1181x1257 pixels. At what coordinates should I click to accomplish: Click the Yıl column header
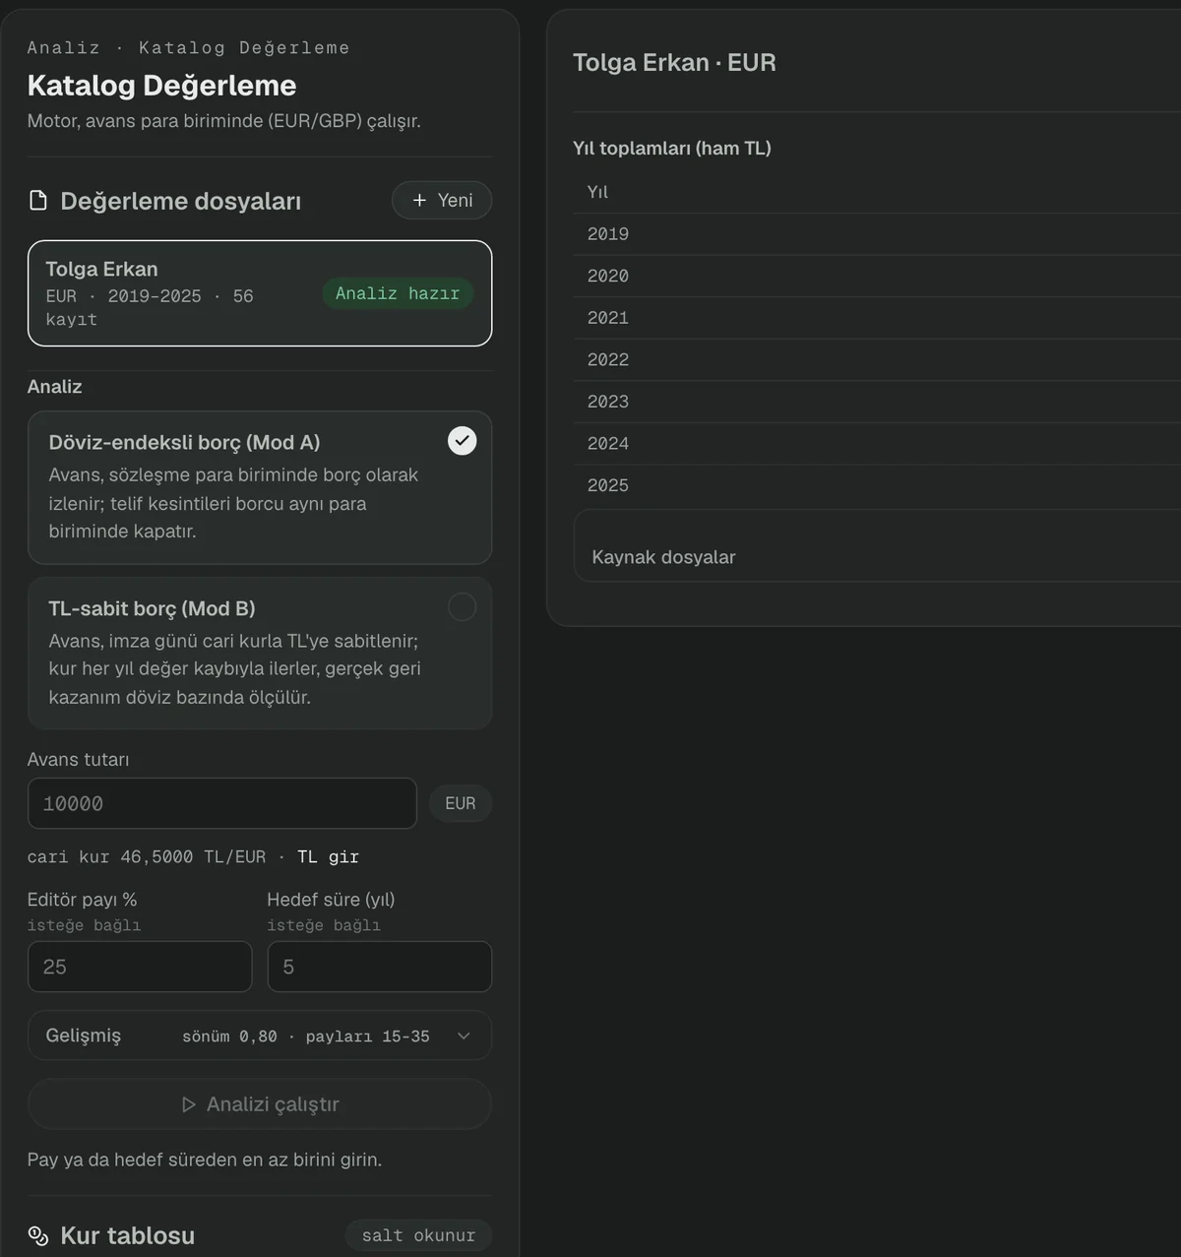pyautogui.click(x=597, y=192)
